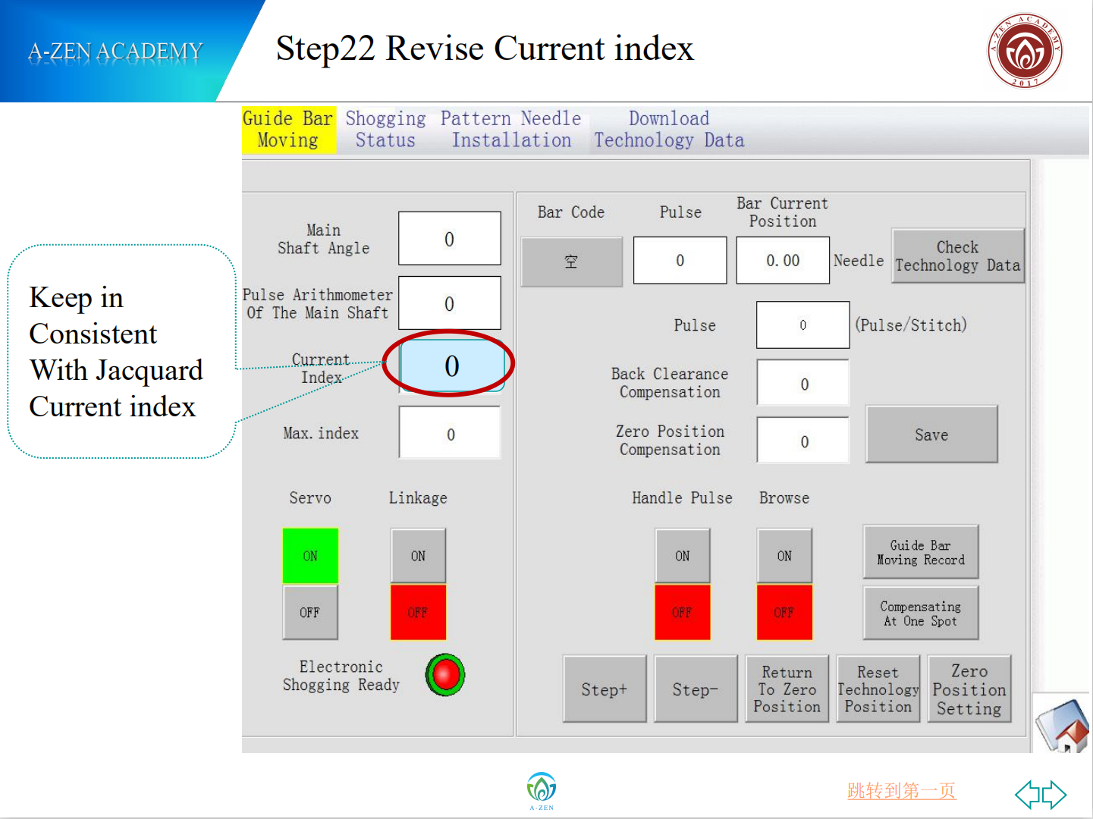
Task: Open the jump to first page link
Action: click(901, 791)
